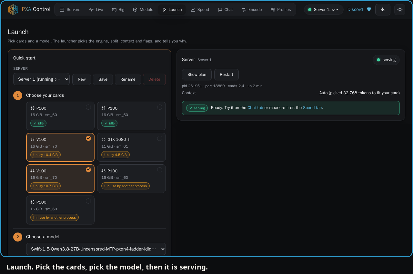Open the Profiles tab
Viewport: 413px width, 274px height.
point(281,10)
